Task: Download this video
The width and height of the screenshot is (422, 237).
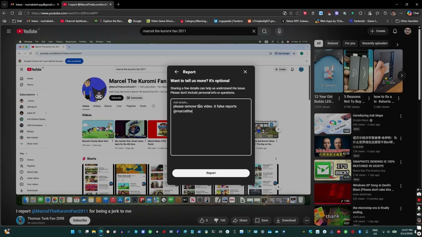Action: pos(286,220)
